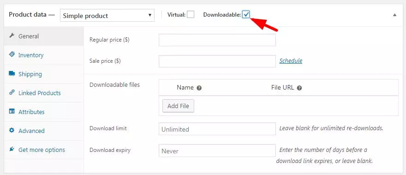Viewport: 406px width, 175px height.
Task: Click the Advanced gear icon
Action: tap(12, 130)
